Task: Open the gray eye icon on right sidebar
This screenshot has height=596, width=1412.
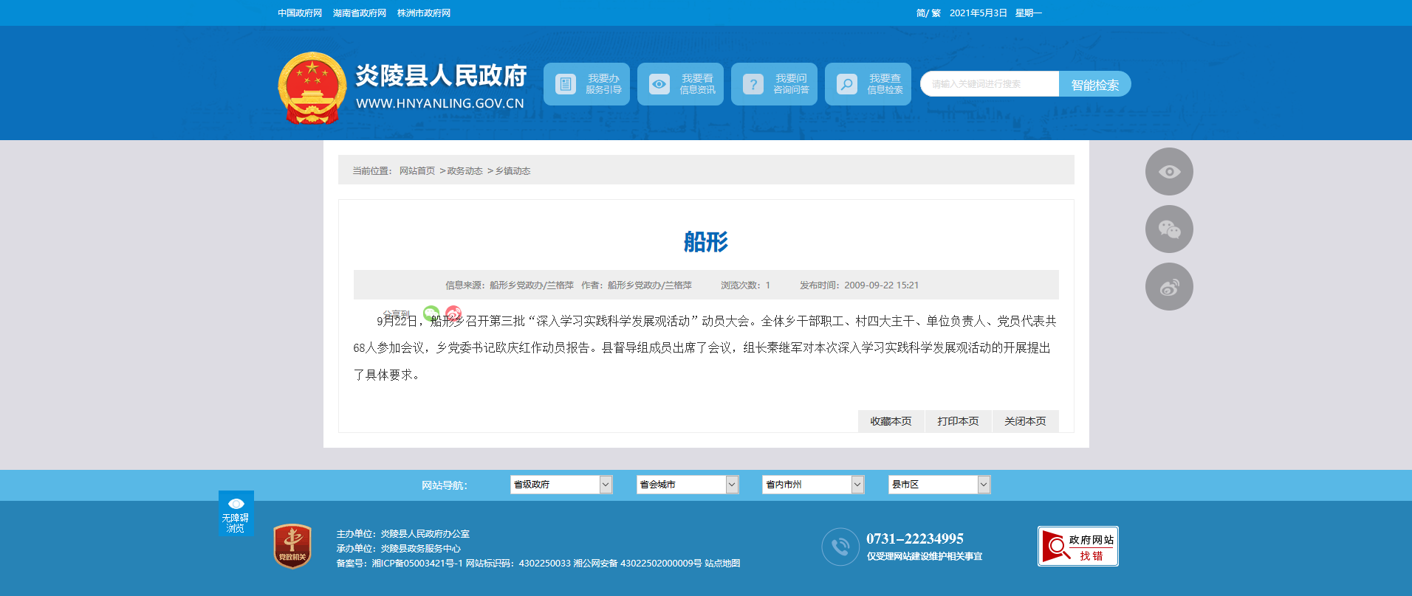Action: point(1168,172)
